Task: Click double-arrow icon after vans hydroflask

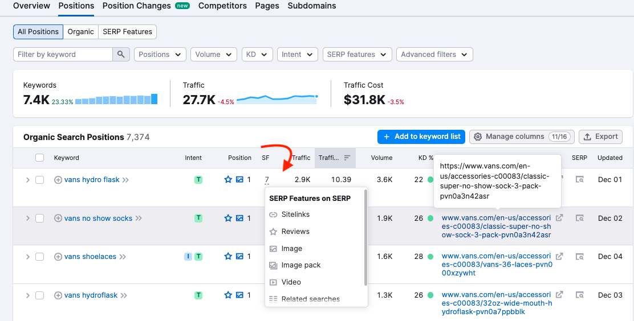Action: pos(123,295)
